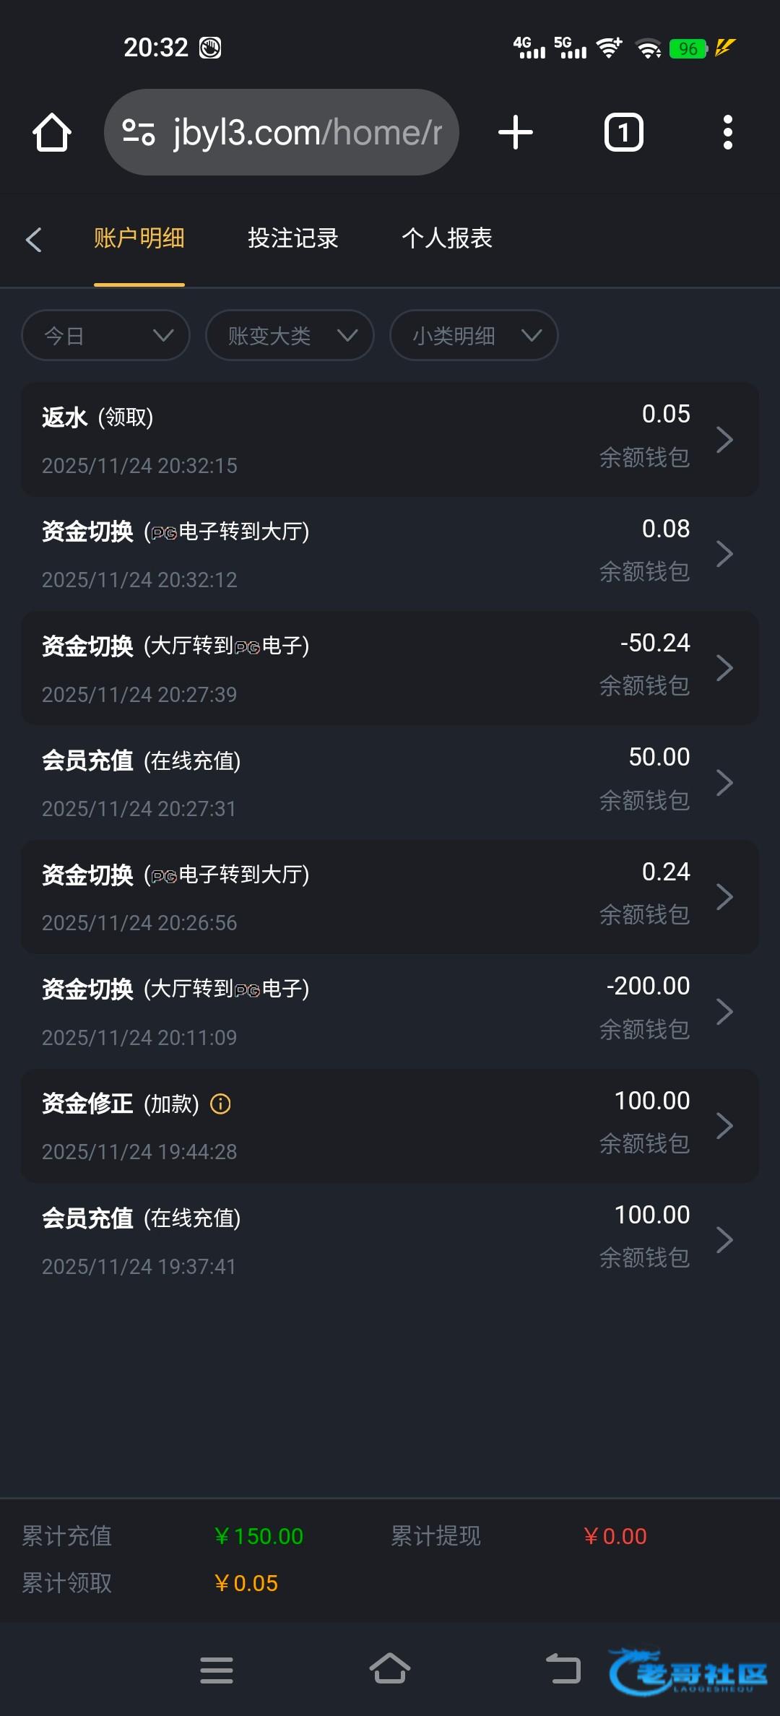
Task: Open the browser three-dot overflow menu
Action: (727, 133)
